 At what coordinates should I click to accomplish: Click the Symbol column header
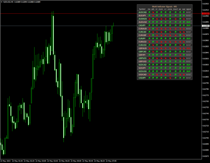(x=142, y=9)
